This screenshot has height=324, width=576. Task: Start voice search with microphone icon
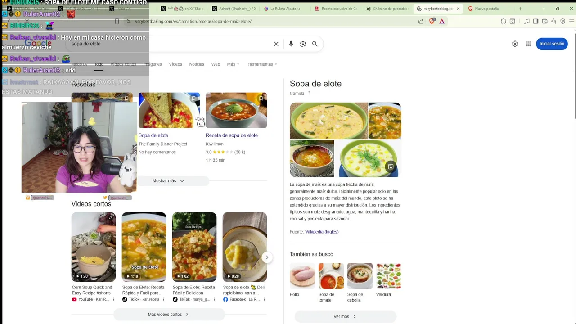point(291,44)
